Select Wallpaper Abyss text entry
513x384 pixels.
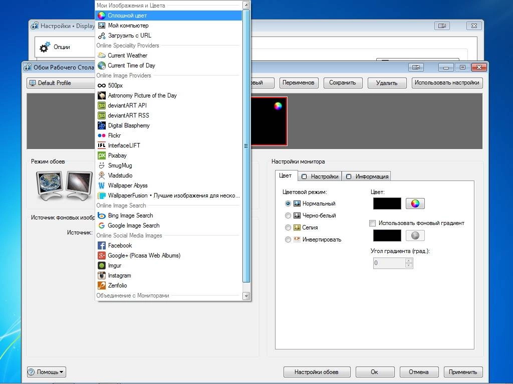coord(128,185)
